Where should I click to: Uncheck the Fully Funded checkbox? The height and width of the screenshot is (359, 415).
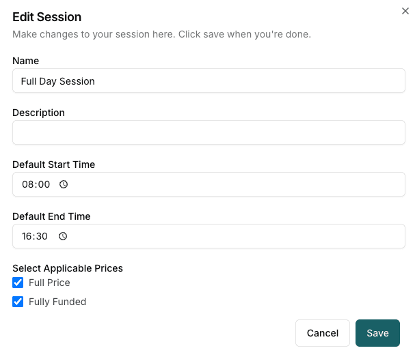click(18, 302)
